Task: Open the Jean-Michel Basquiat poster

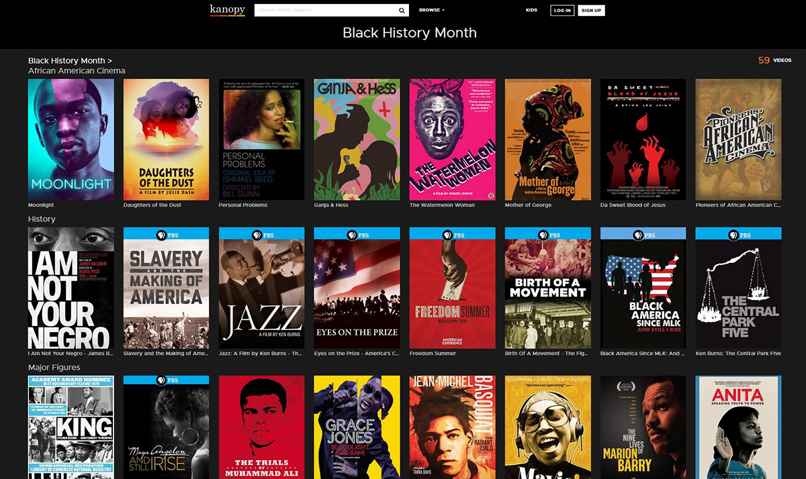Action: [x=453, y=427]
